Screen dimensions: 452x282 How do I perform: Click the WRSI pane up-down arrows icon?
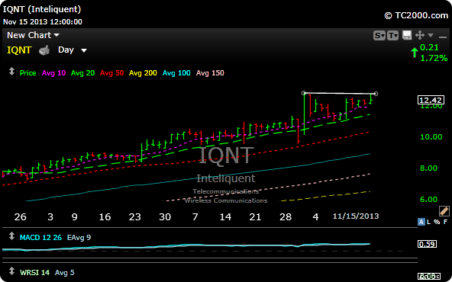[x=11, y=271]
